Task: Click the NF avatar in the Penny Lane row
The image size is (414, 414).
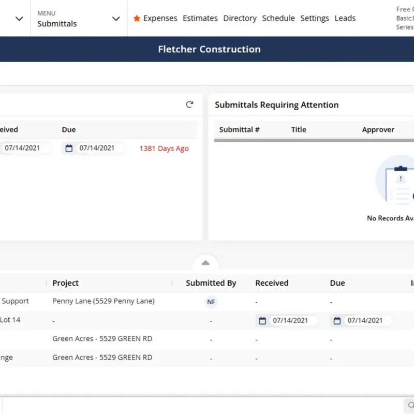Action: pos(211,302)
